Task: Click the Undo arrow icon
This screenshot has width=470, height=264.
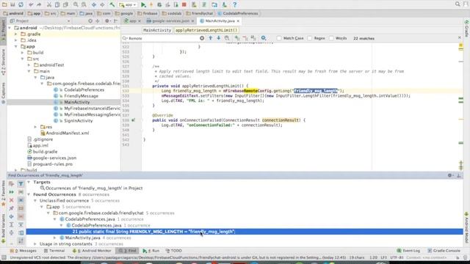Action: (31, 4)
